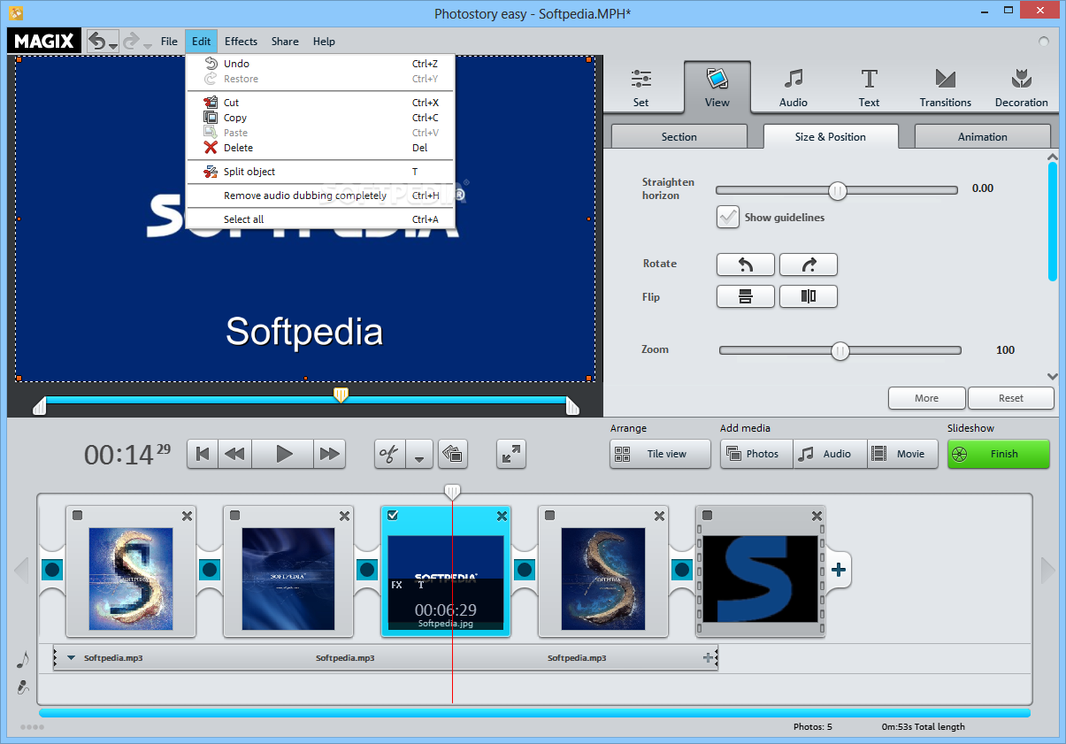Click the settings panel scroll-up chevron
The width and height of the screenshot is (1066, 744).
click(1053, 157)
